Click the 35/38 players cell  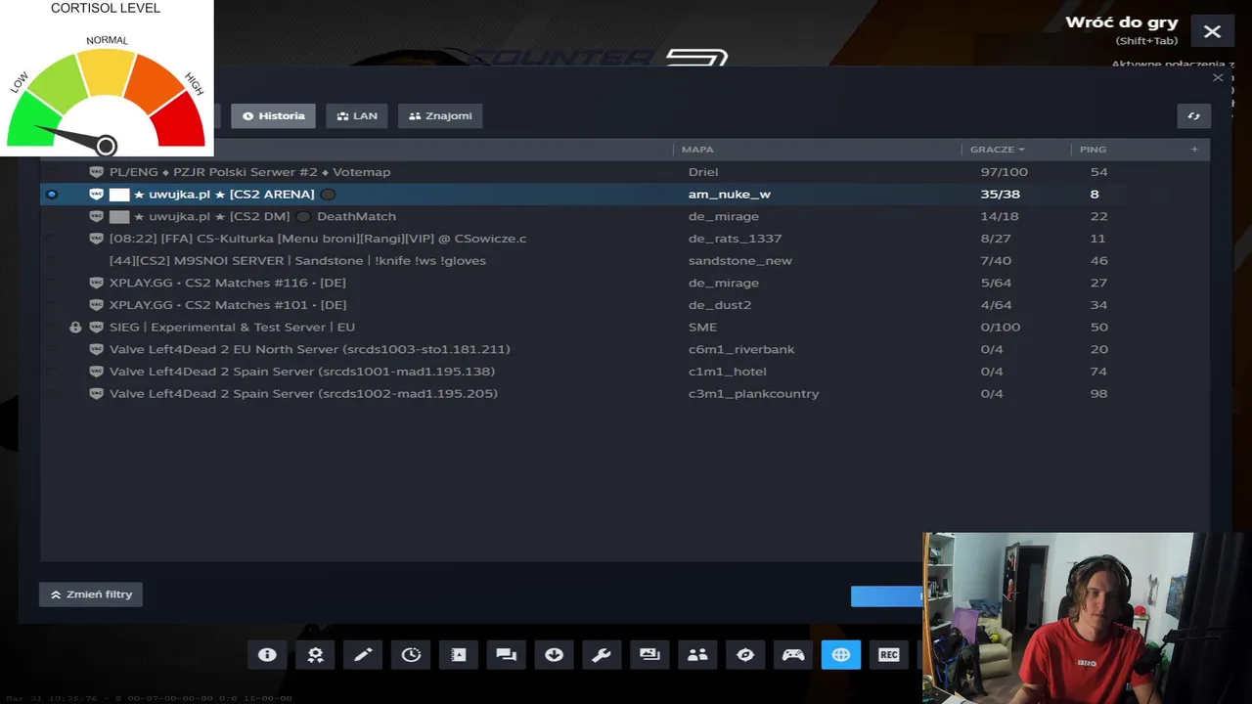[x=1000, y=195]
